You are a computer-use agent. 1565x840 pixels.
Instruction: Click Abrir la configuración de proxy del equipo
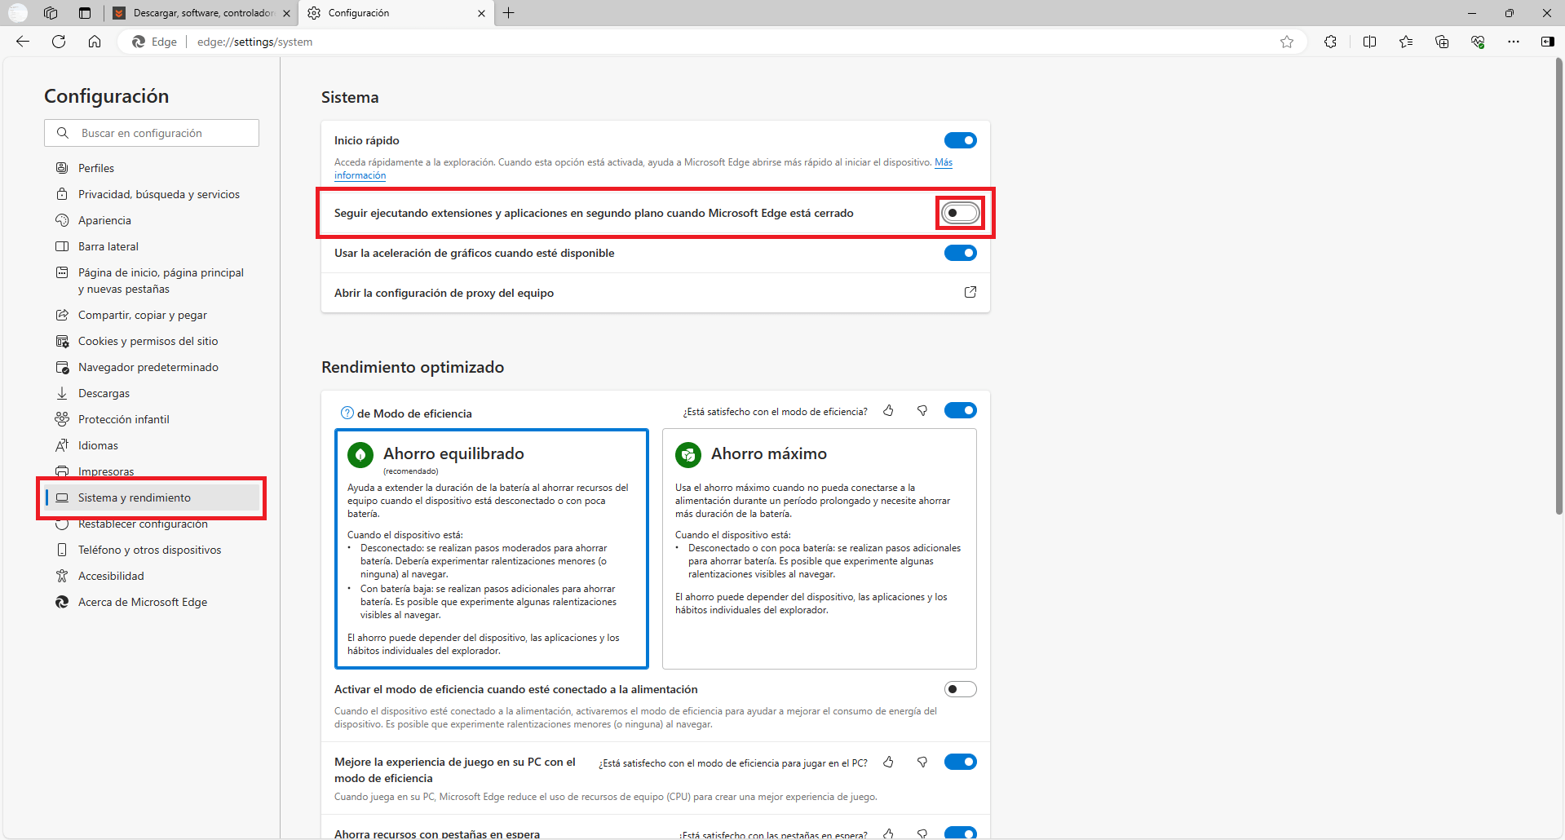[656, 293]
